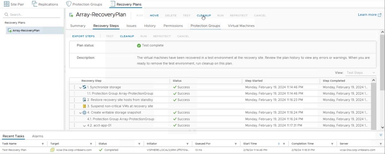The image size is (385, 154).
Task: Click the Restore recovery site hosts step icon
Action: pyautogui.click(x=85, y=100)
